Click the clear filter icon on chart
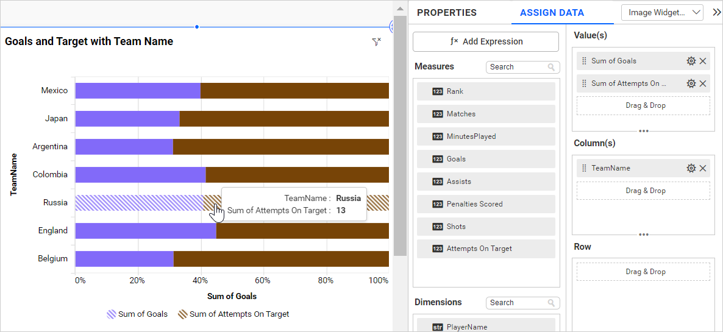Image resolution: width=723 pixels, height=332 pixels. (376, 41)
